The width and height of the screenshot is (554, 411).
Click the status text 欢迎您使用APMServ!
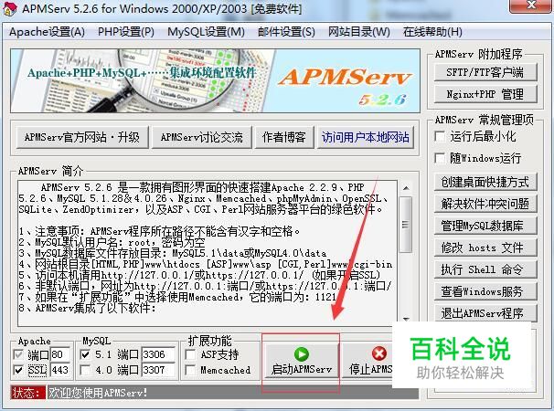(98, 393)
